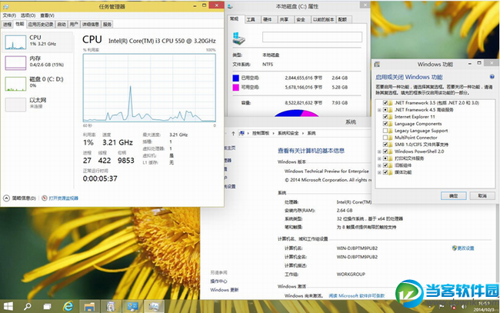The height and width of the screenshot is (313, 500).
Task: Open 选项(O) menu in Task Manager
Action: (x=28, y=15)
